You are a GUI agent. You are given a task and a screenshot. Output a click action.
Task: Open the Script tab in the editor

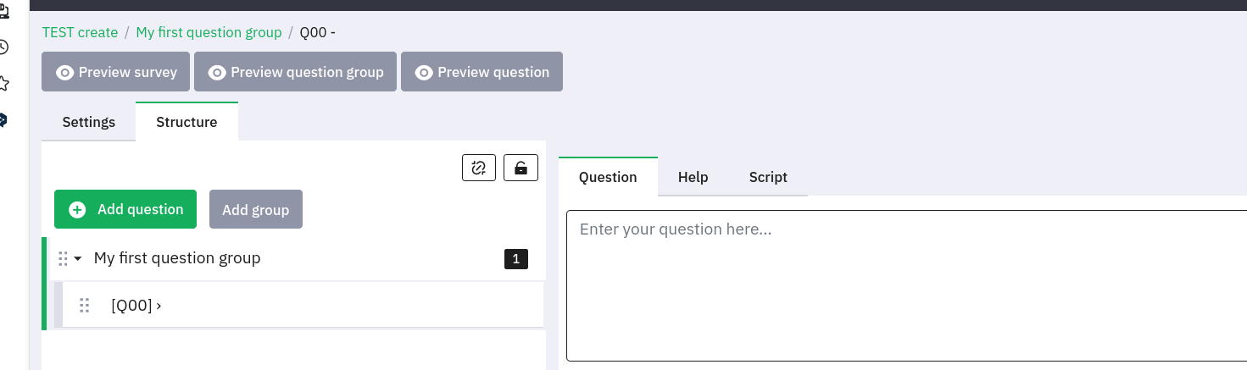(x=768, y=177)
